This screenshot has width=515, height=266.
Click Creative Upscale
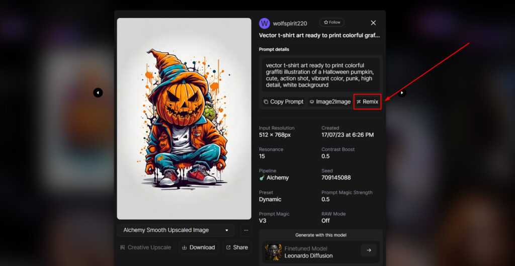(x=146, y=247)
